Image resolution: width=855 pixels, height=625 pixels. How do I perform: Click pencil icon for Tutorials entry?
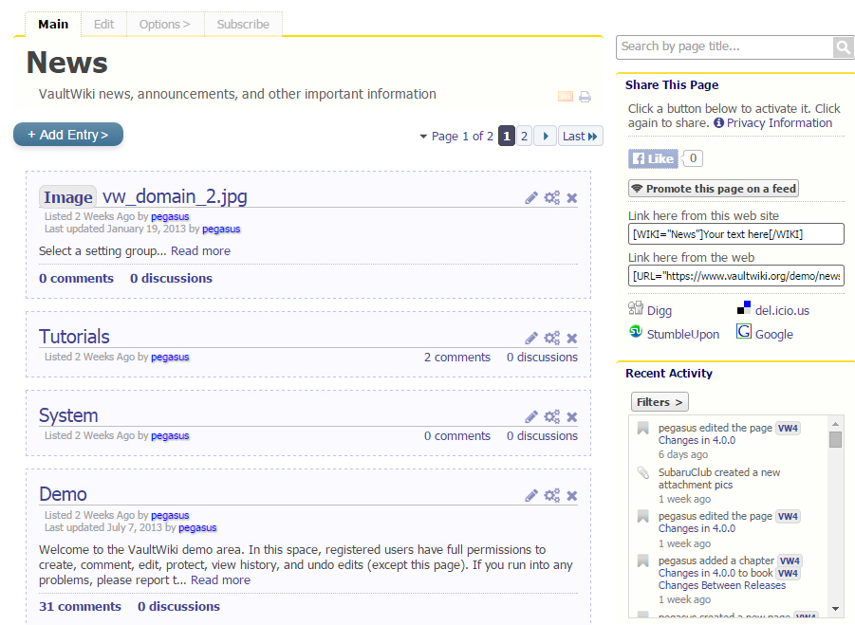pyautogui.click(x=531, y=339)
